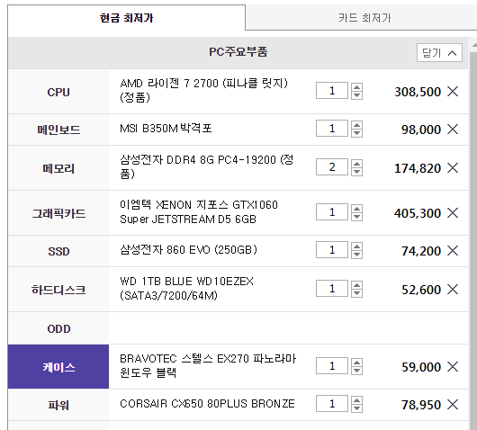This screenshot has height=430, width=477.
Task: Collapse the PC주요부품 section with 닫기
Action: pos(439,53)
